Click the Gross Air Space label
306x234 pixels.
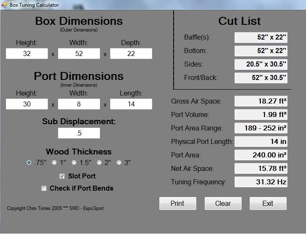(196, 101)
